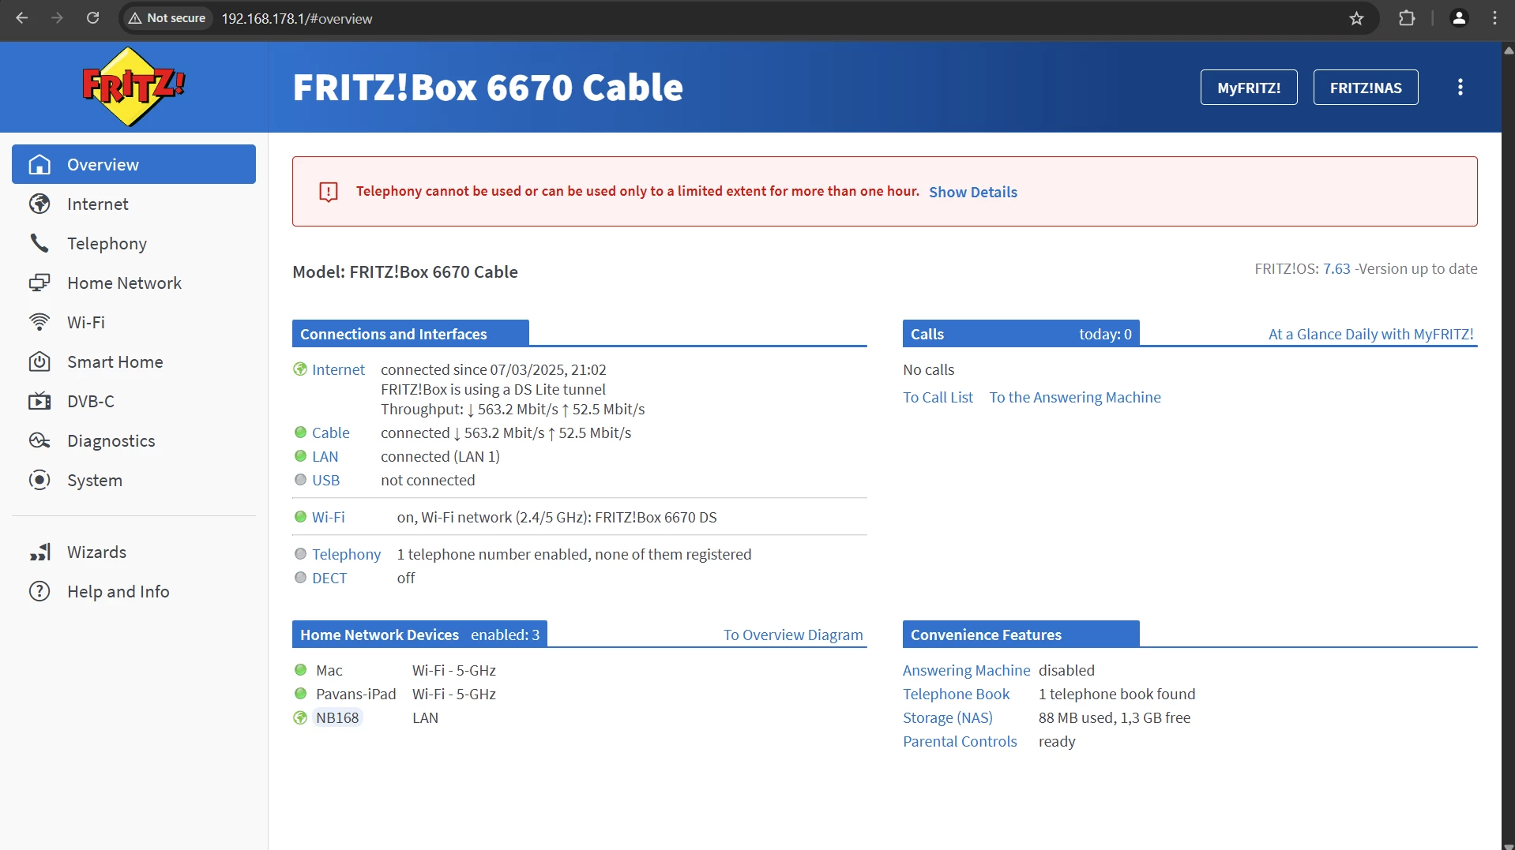Viewport: 1515px width, 850px height.
Task: Click the Cable link in Connections
Action: pyautogui.click(x=330, y=432)
